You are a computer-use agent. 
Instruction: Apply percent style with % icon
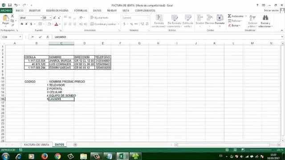(131, 24)
